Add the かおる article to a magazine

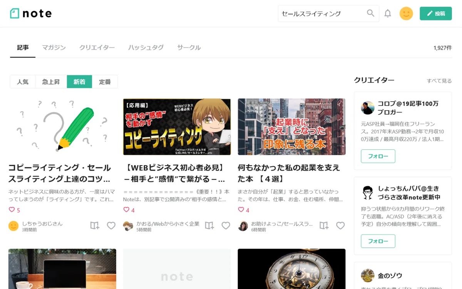(x=209, y=226)
